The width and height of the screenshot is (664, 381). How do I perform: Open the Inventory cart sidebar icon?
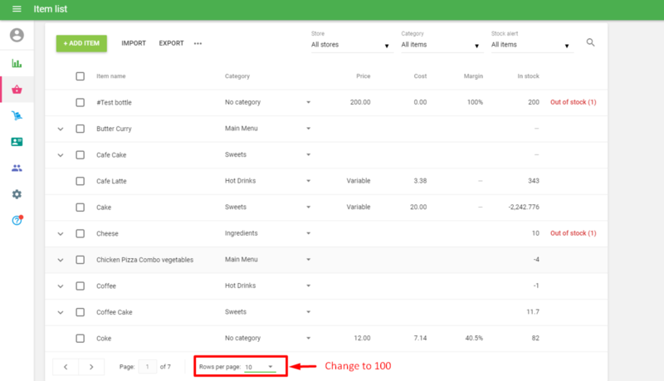click(17, 115)
